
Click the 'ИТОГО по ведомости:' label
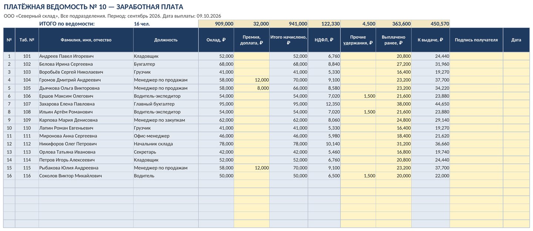pos(67,24)
